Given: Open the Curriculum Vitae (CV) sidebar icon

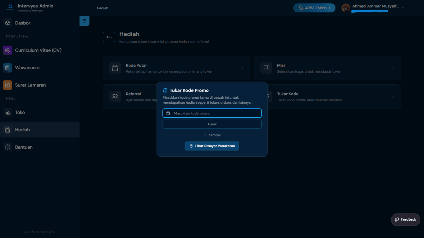Looking at the screenshot, I should 7,50.
